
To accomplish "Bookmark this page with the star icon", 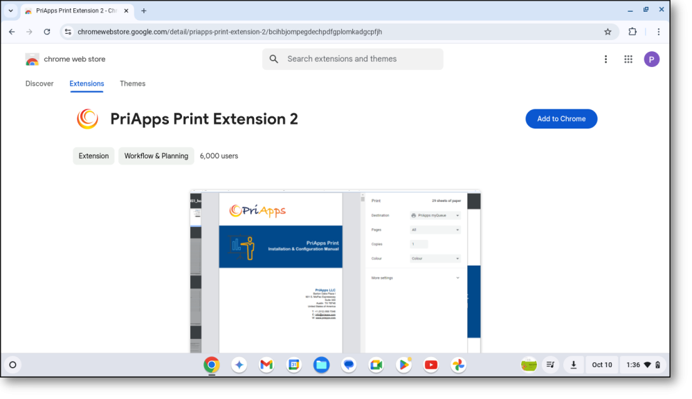I will pyautogui.click(x=608, y=32).
